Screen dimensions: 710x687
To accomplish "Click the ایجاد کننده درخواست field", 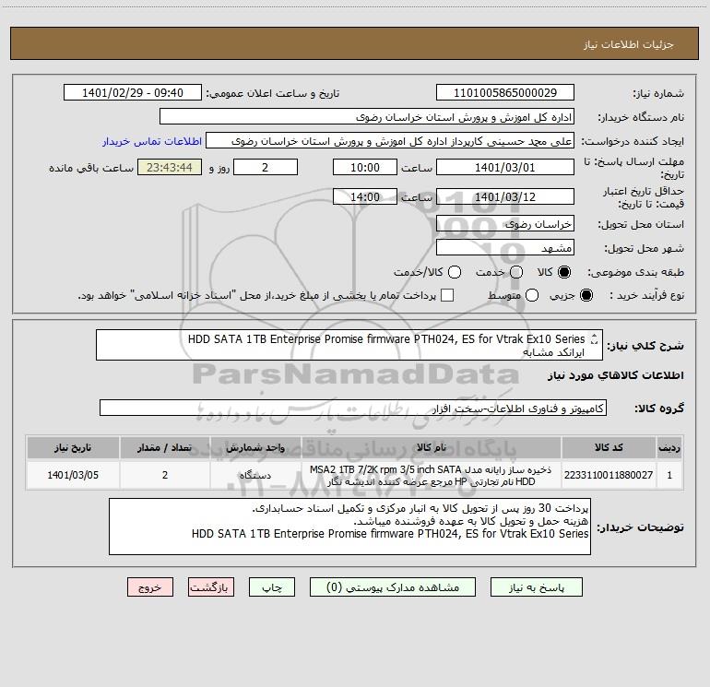I will click(390, 140).
